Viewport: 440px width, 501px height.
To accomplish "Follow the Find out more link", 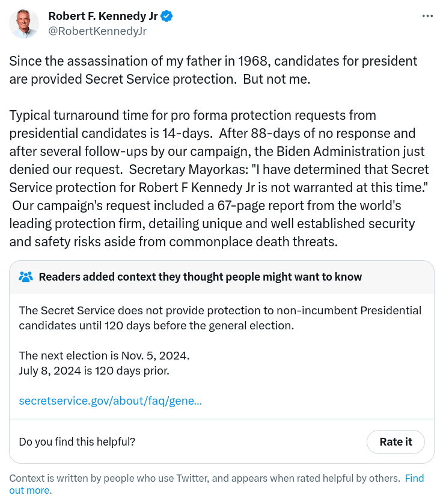I will (414, 478).
